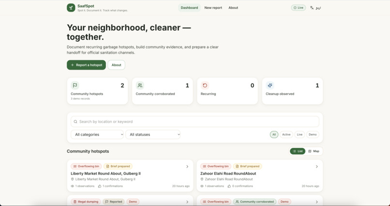Open Zahoor Elahi Road card via its chevron

(316, 167)
